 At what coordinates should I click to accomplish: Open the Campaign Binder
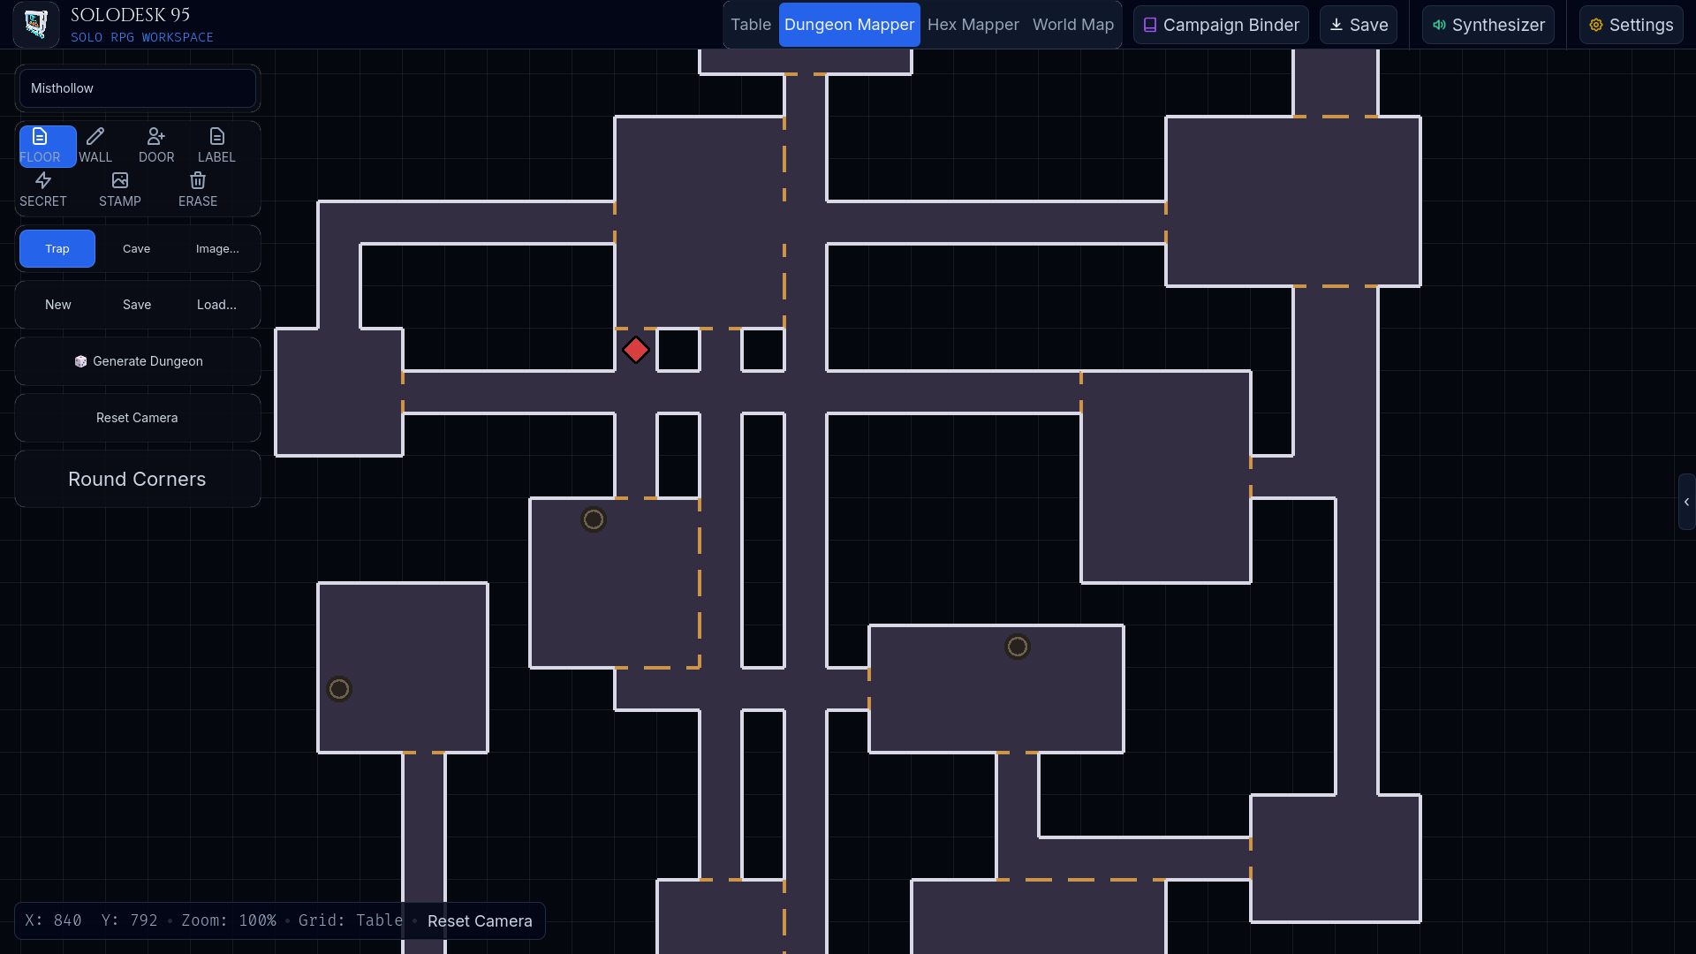[x=1221, y=25]
